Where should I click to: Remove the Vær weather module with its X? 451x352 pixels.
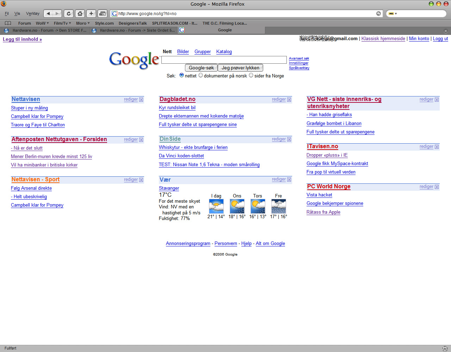coord(289,180)
